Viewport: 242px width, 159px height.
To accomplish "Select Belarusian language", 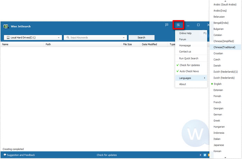I will coord(225,17).
